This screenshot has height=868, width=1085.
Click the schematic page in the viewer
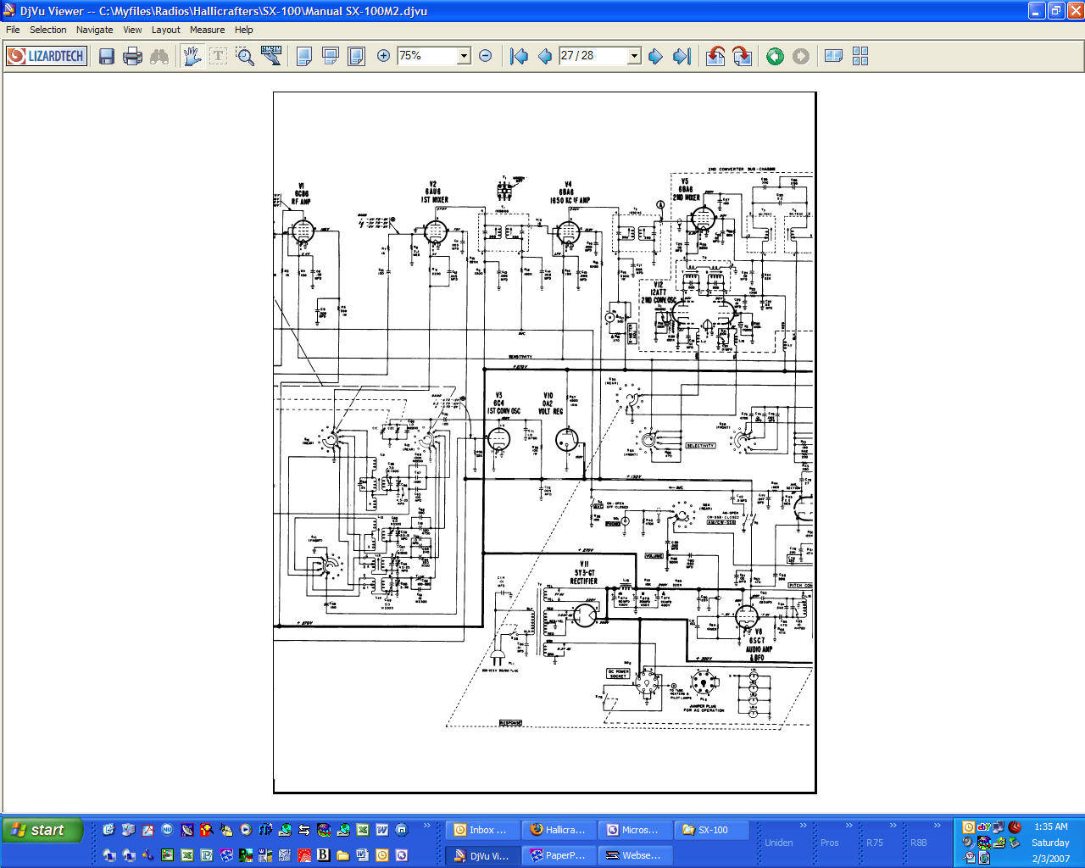544,442
